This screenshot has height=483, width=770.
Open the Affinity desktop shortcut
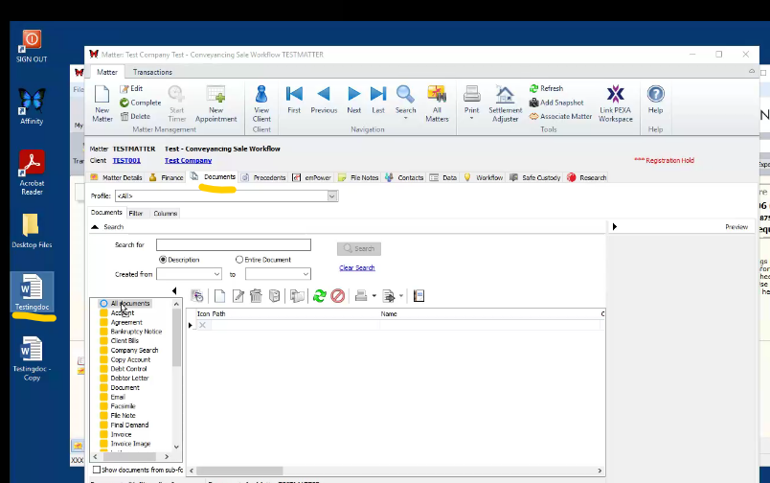point(32,106)
